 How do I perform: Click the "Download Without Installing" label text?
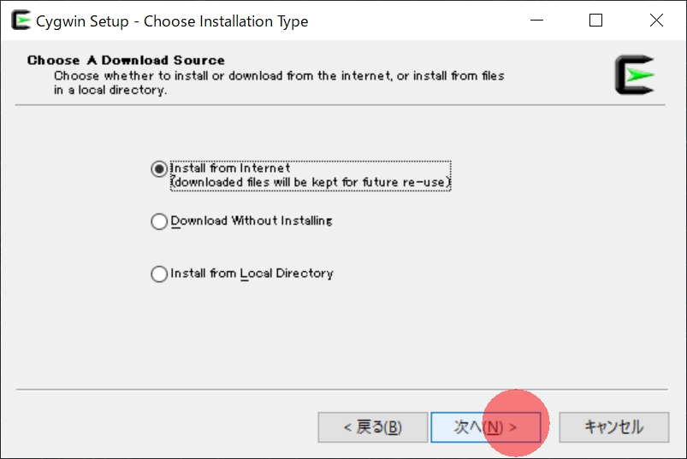click(x=252, y=221)
